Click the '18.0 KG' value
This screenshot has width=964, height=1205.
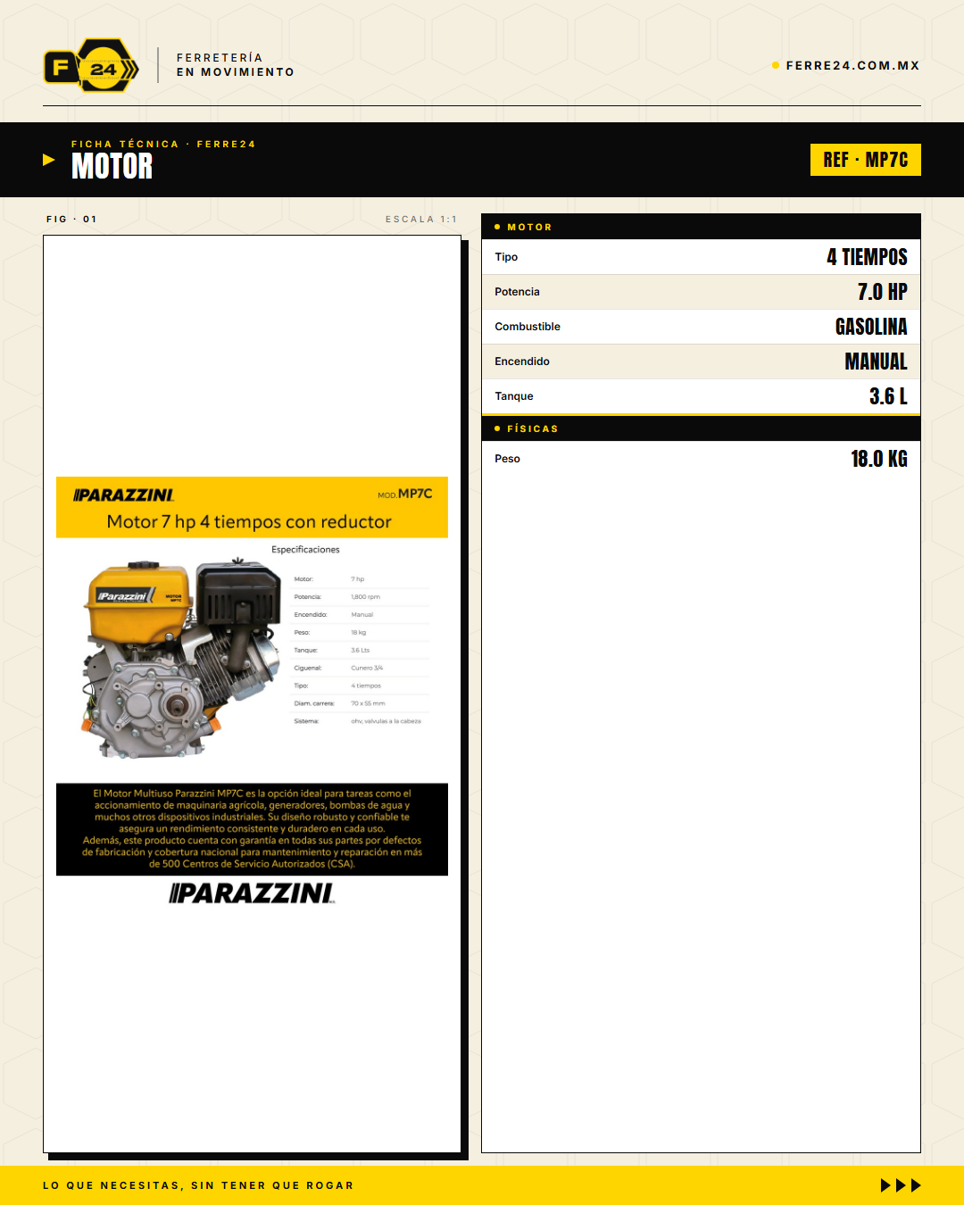click(879, 459)
